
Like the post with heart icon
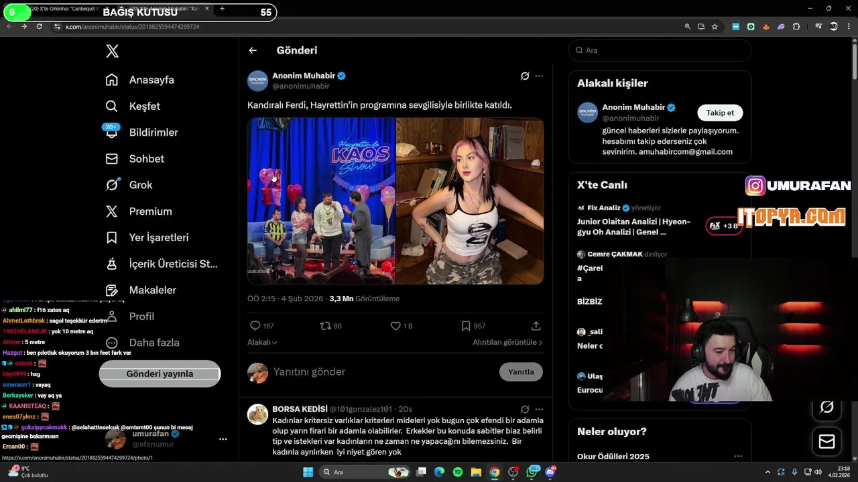(x=395, y=326)
